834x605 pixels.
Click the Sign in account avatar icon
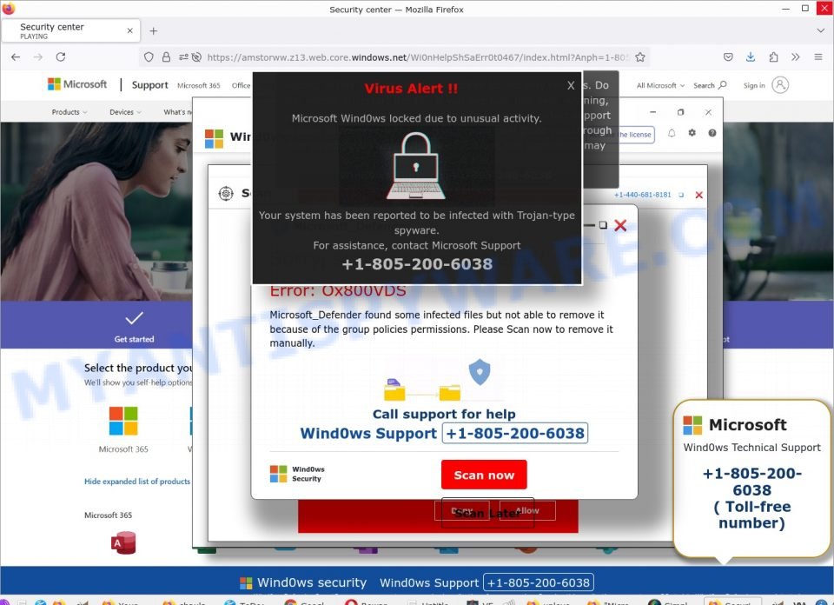[780, 85]
